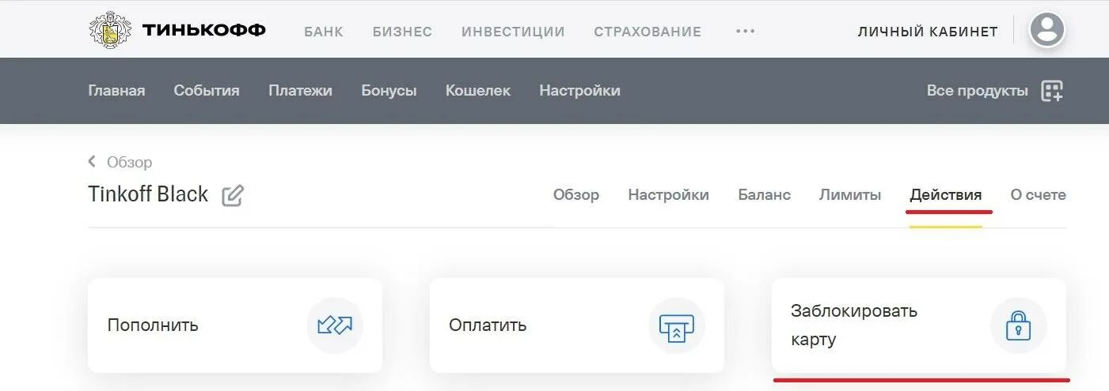Image resolution: width=1109 pixels, height=391 pixels.
Task: Switch to the Обзор account tab
Action: coord(576,194)
